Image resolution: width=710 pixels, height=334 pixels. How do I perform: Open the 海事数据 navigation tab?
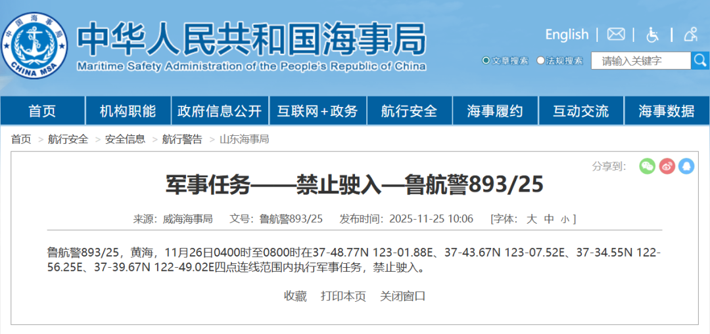tap(667, 111)
